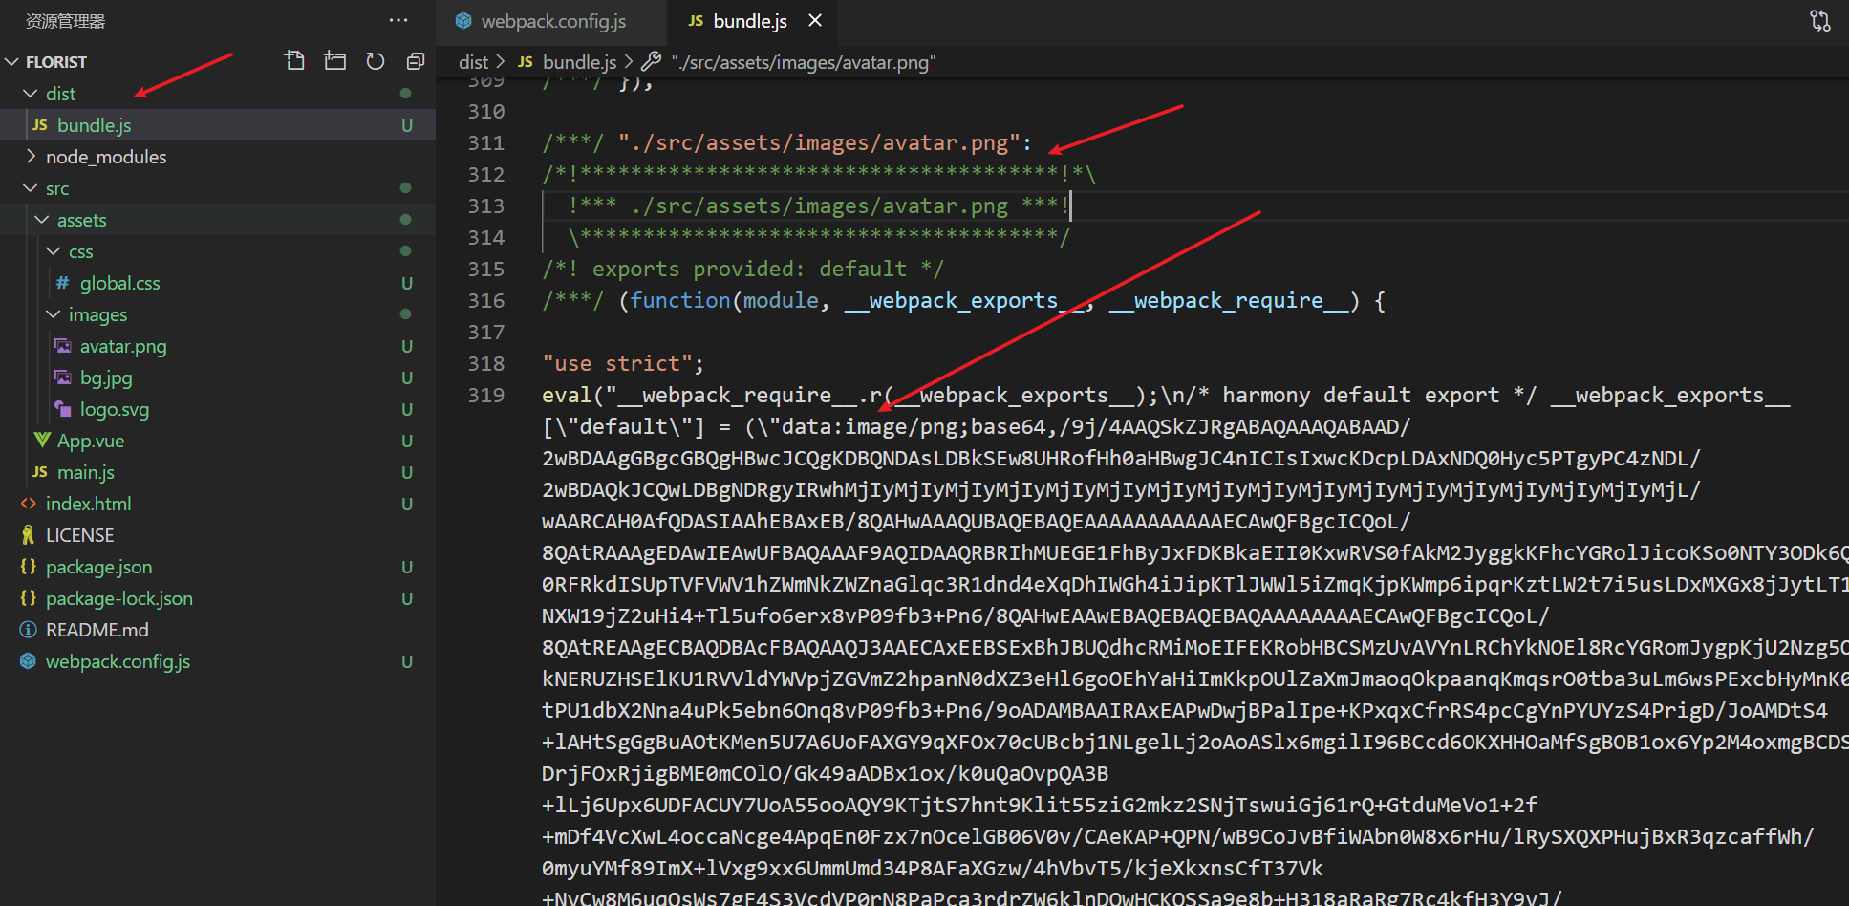The height and width of the screenshot is (906, 1849).
Task: Click the braces icon beside package.json
Action: pos(29,567)
